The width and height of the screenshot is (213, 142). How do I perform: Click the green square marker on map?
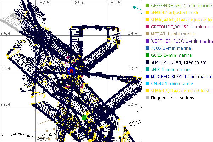point(84,118)
